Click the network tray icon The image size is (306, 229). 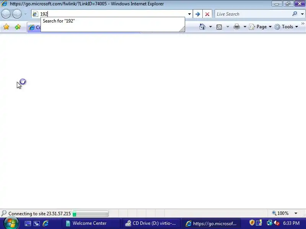[270, 223]
